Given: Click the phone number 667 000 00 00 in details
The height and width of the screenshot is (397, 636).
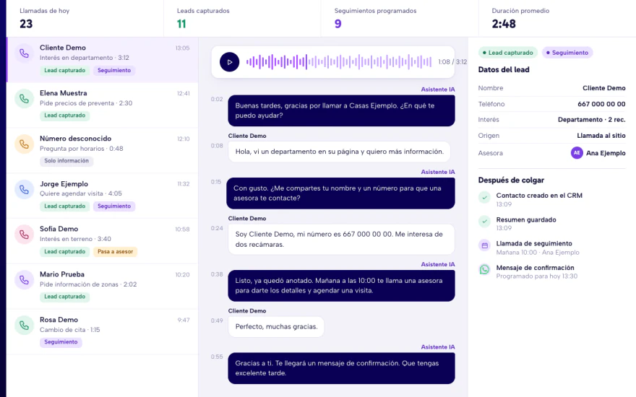Looking at the screenshot, I should pos(601,104).
